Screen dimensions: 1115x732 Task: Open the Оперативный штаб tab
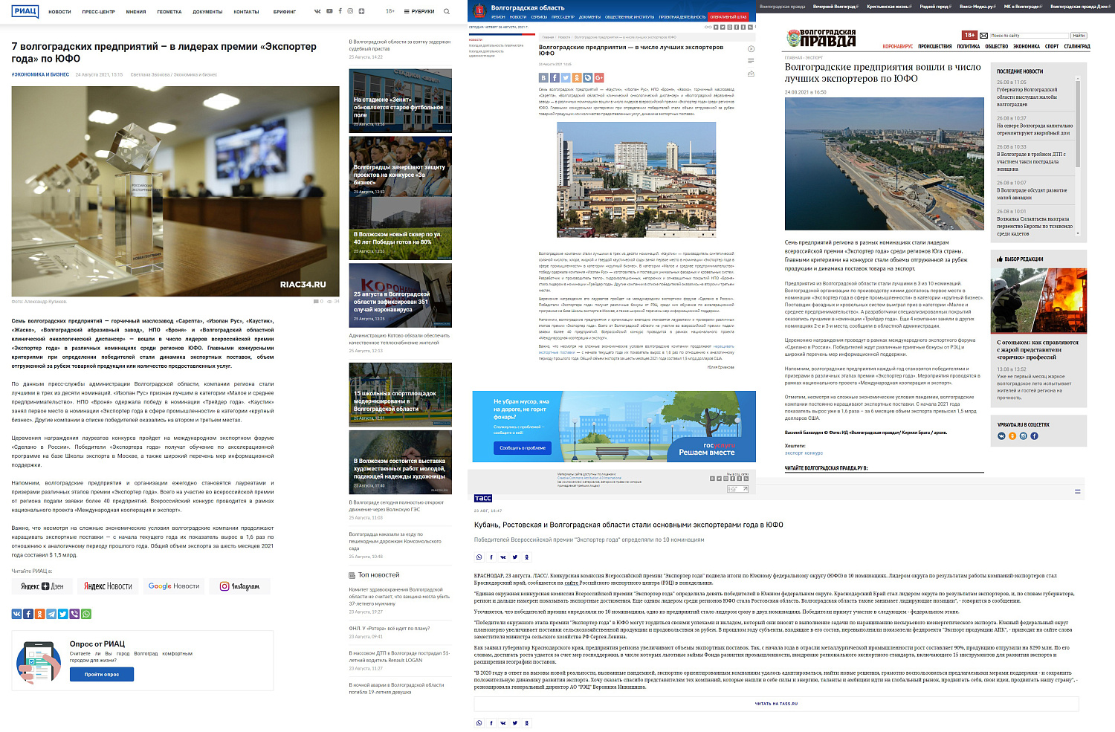tap(728, 16)
